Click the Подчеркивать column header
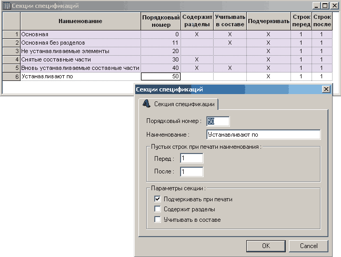Viewport: 341px width, 257px height. click(x=268, y=21)
